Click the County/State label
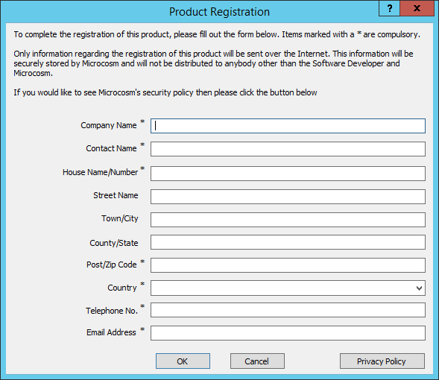Screen dimensions: 439x380 coord(114,243)
